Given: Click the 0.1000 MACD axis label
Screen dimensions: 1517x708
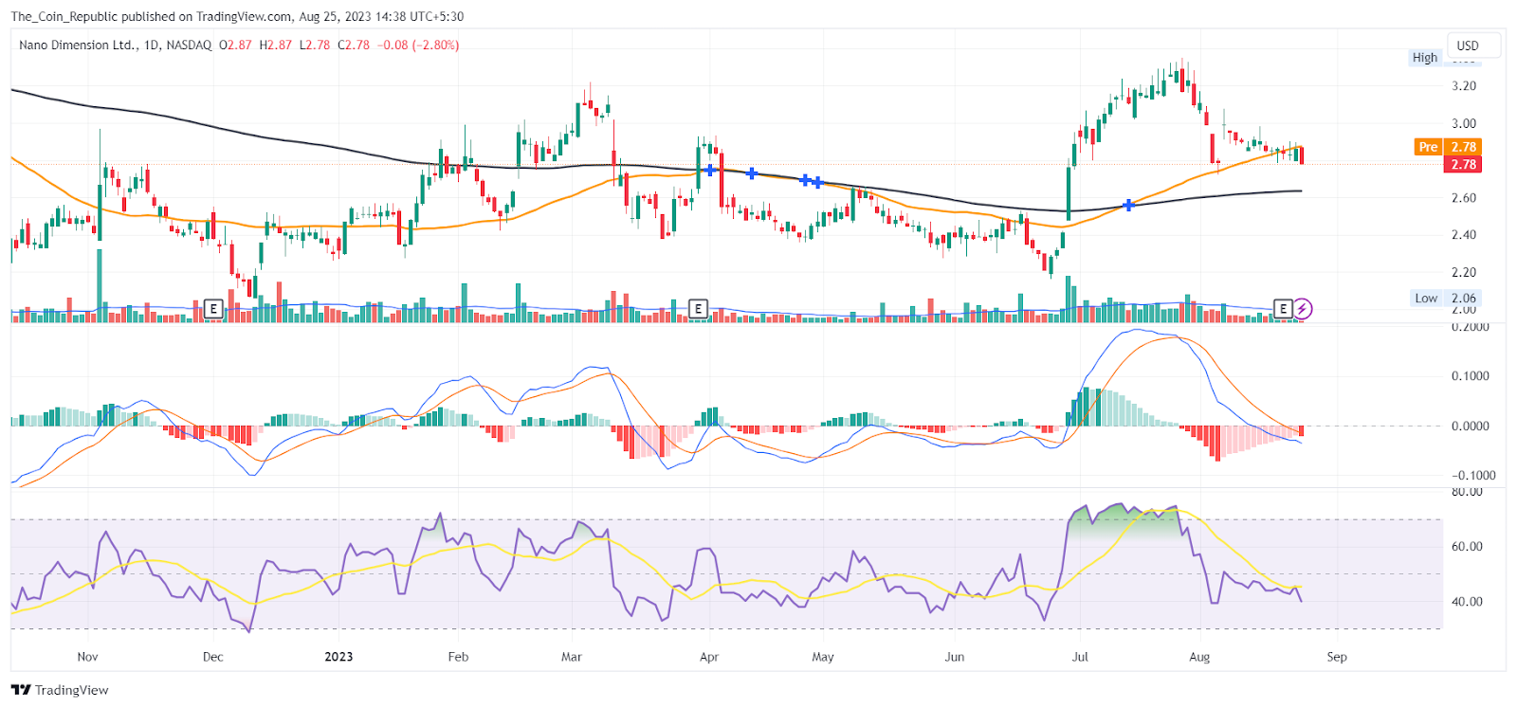Looking at the screenshot, I should coord(1471,376).
